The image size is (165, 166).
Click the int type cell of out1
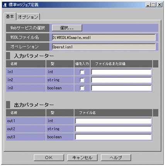coord(60,121)
